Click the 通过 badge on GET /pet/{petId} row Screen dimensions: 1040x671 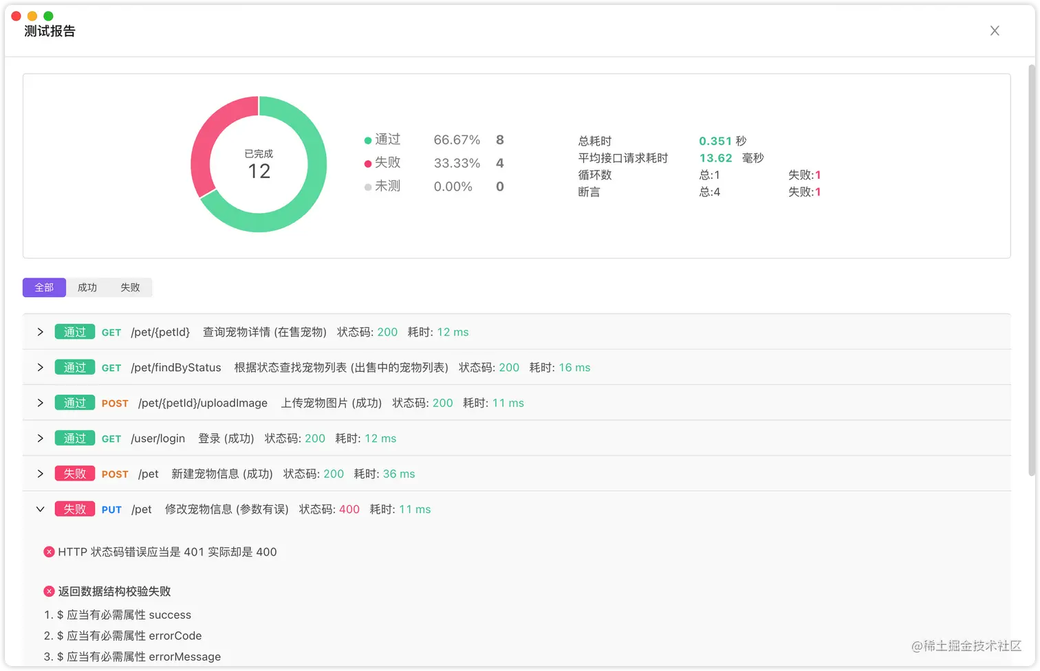pos(74,331)
